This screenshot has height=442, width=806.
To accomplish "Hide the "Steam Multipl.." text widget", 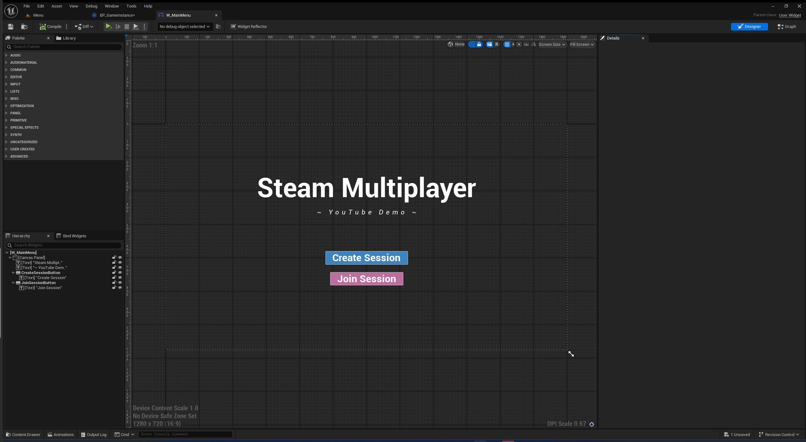I will pos(120,262).
